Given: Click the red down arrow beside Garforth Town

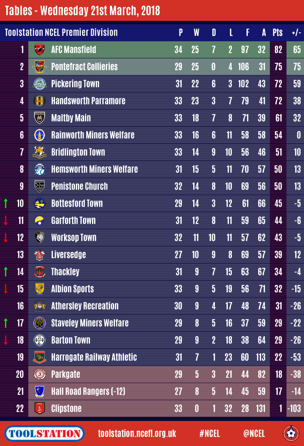Looking at the screenshot, I should click(x=6, y=220).
